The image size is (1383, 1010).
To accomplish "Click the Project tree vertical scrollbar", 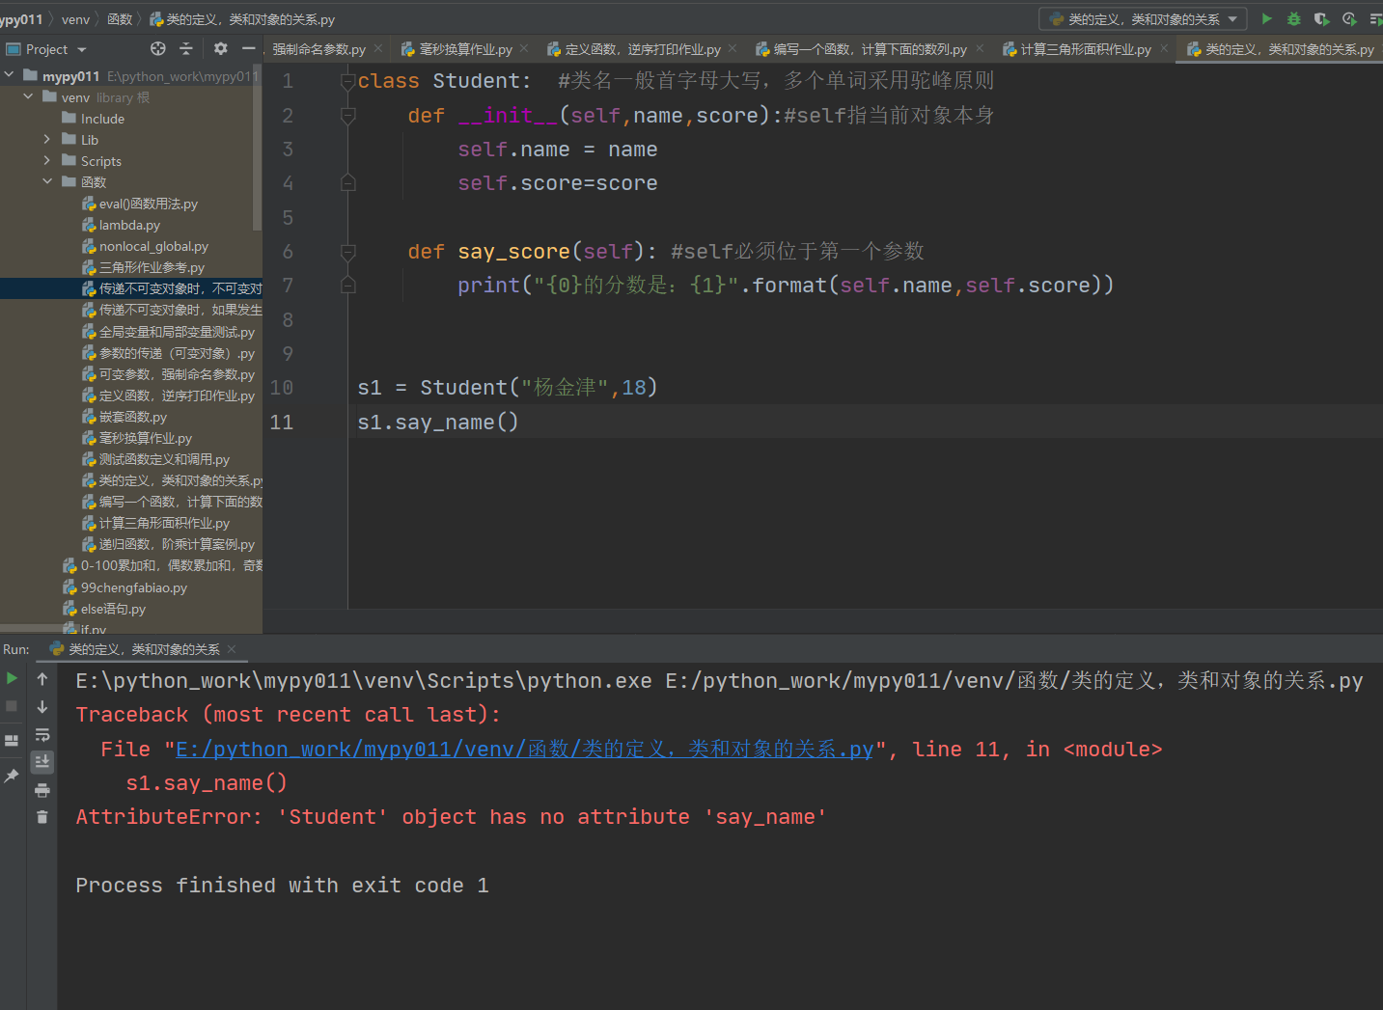I will [257, 150].
